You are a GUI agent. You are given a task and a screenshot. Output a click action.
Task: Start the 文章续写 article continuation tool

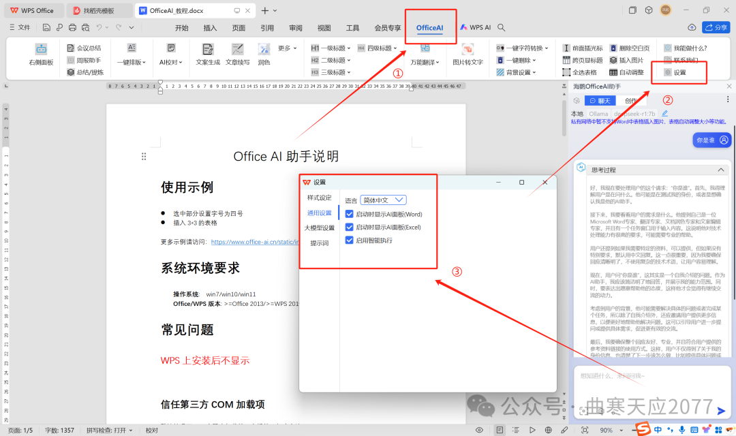[x=238, y=54]
